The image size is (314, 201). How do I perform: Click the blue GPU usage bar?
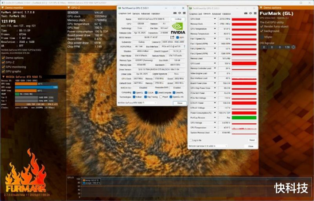(x=36, y=87)
